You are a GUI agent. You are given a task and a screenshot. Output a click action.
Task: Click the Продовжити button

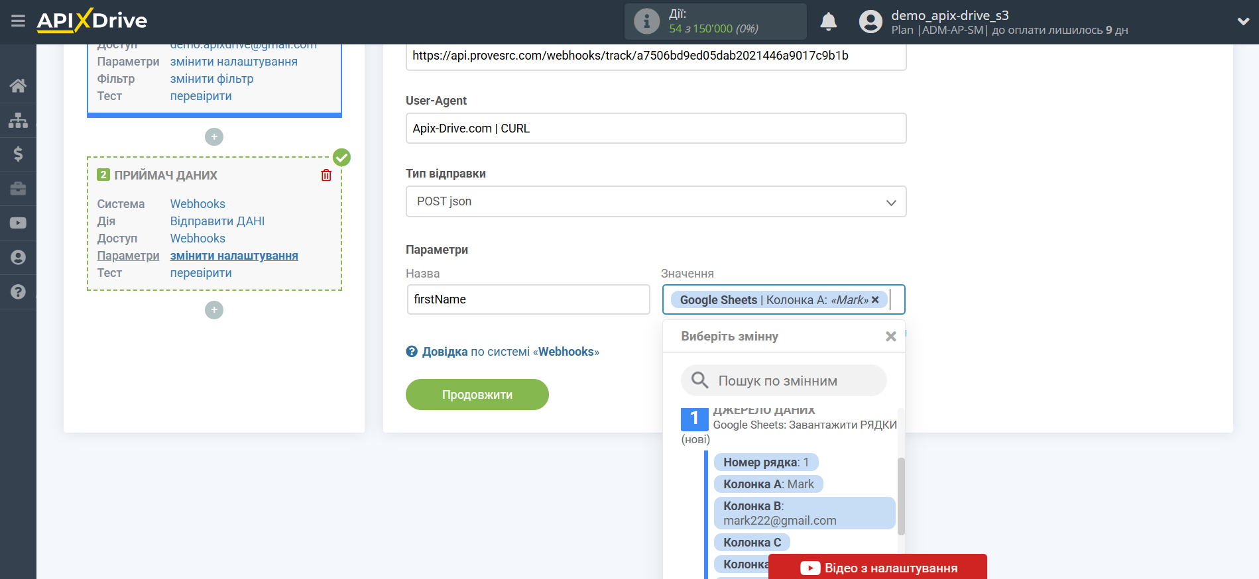(x=477, y=395)
